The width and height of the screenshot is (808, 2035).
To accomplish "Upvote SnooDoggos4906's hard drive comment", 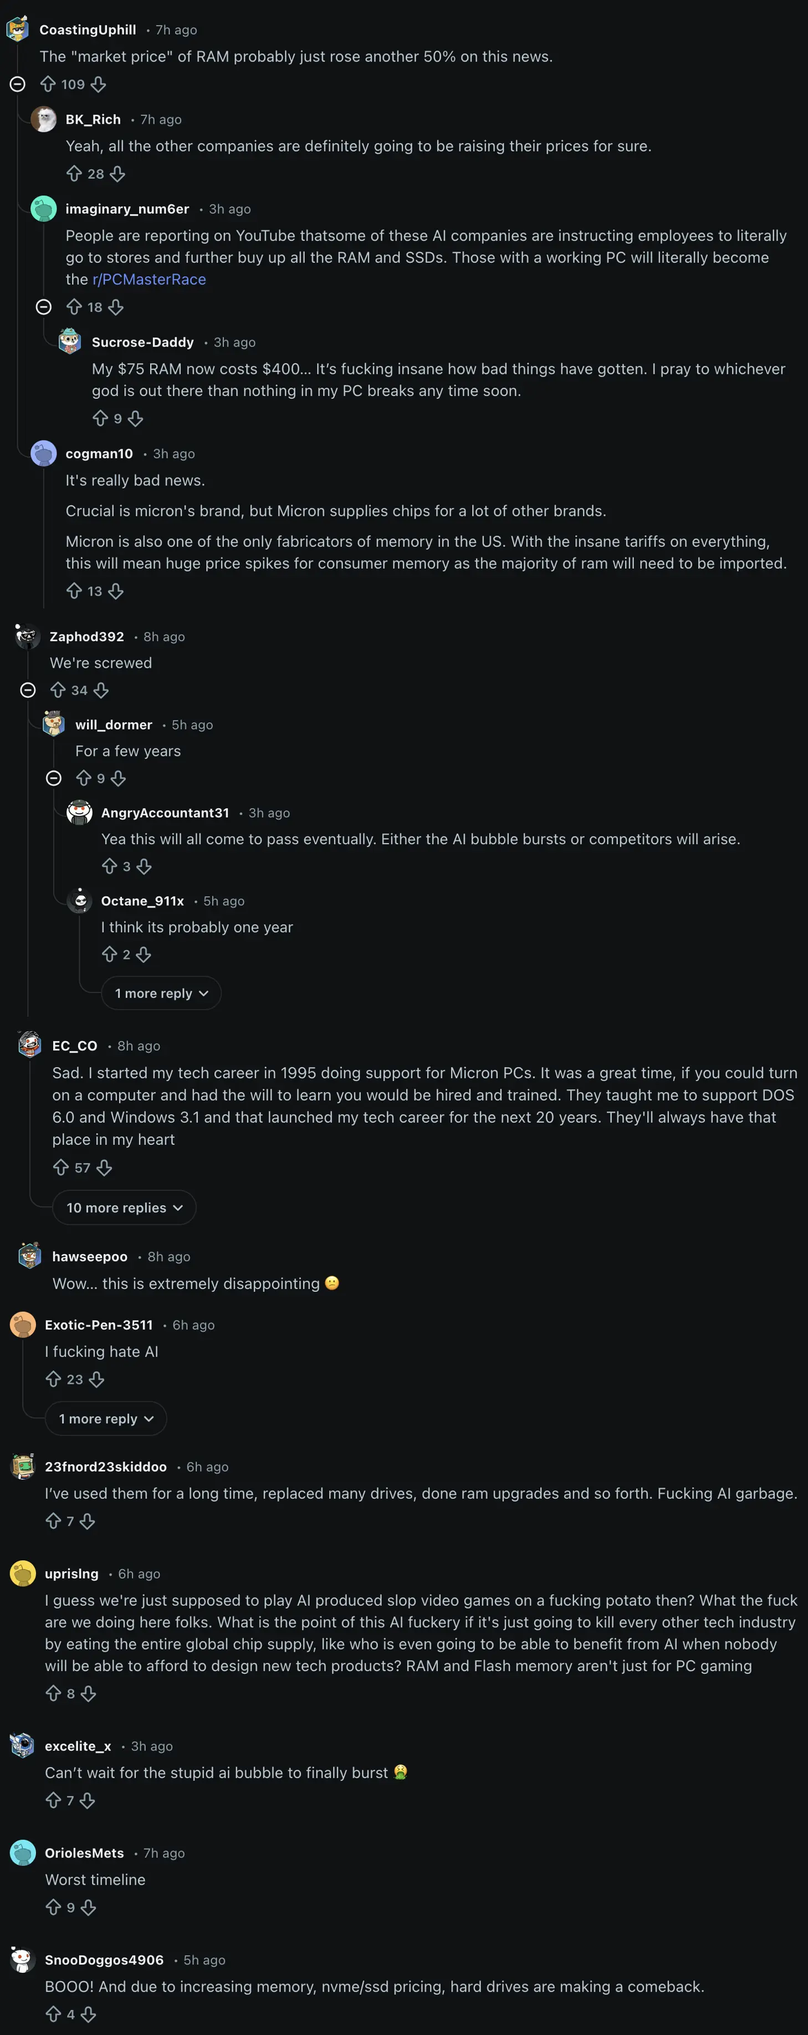I will coord(54,2014).
